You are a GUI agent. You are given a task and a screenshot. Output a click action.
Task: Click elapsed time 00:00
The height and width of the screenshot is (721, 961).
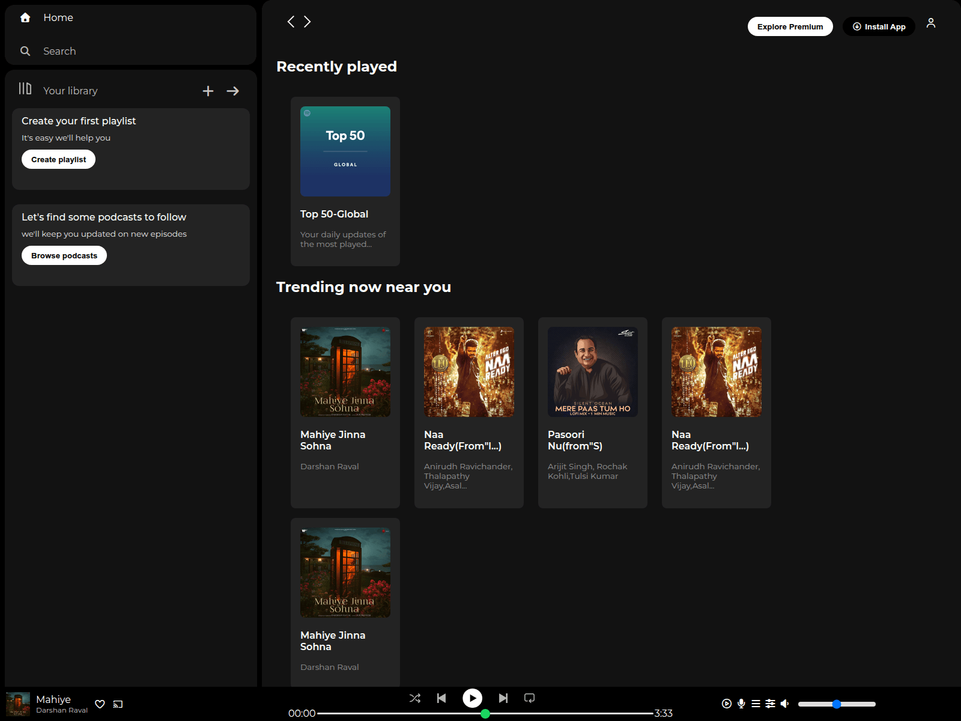coord(302,713)
